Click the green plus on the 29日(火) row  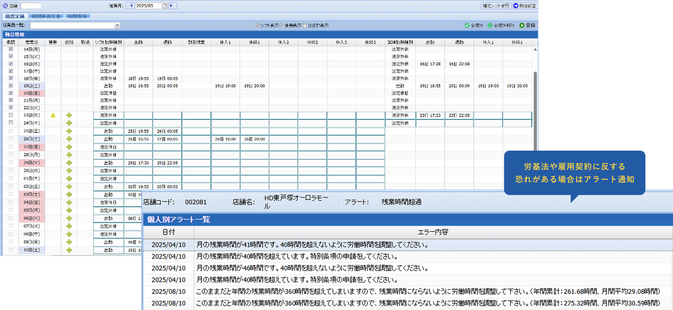69,163
